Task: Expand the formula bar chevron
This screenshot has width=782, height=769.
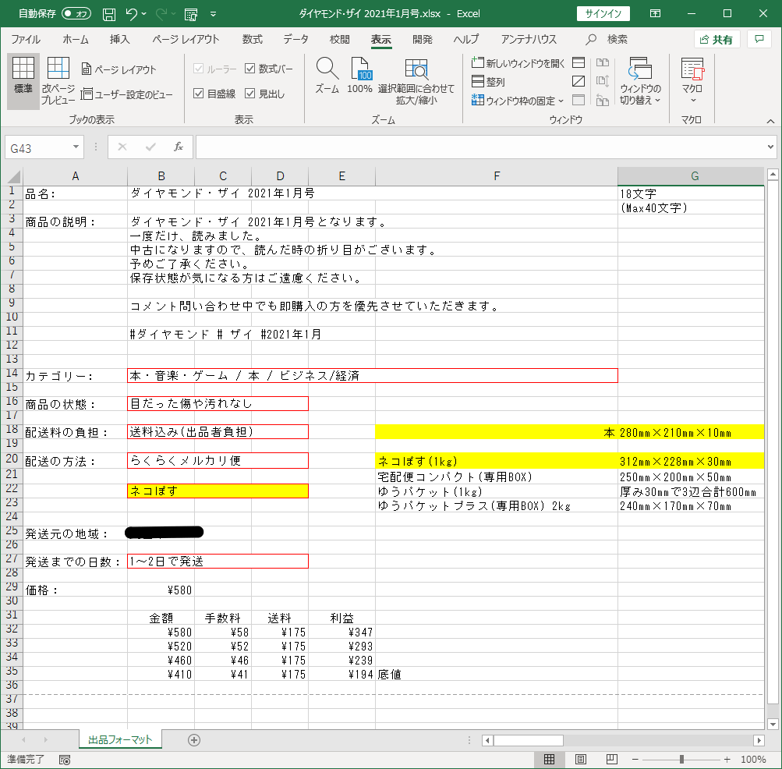Action: tap(770, 147)
